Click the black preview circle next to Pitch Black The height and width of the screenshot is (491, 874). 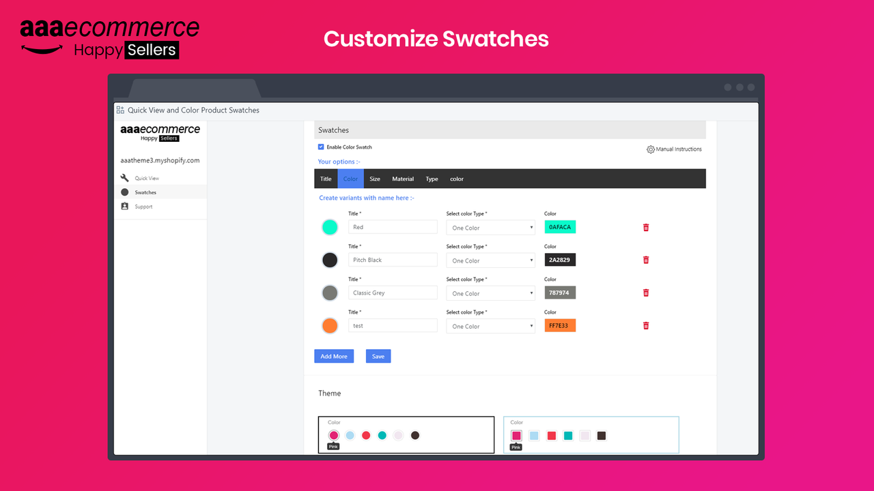pyautogui.click(x=330, y=260)
